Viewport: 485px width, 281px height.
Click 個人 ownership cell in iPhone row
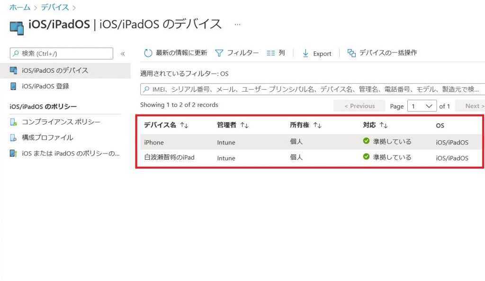(296, 142)
